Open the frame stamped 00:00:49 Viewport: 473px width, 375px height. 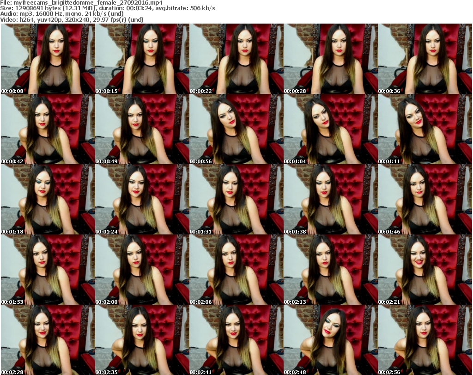coord(142,129)
